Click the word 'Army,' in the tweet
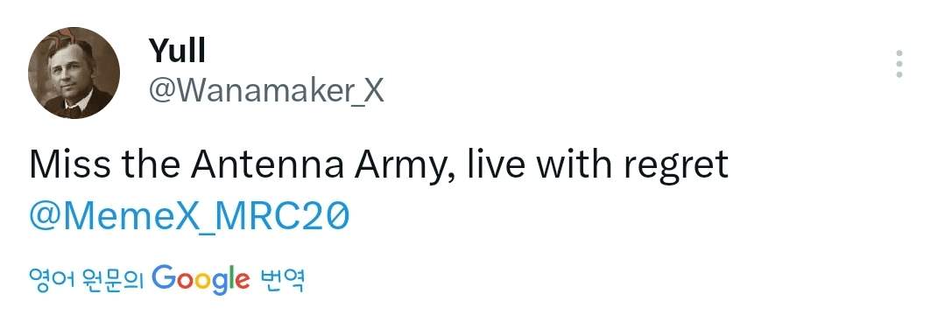This screenshot has width=945, height=315. click(x=403, y=165)
